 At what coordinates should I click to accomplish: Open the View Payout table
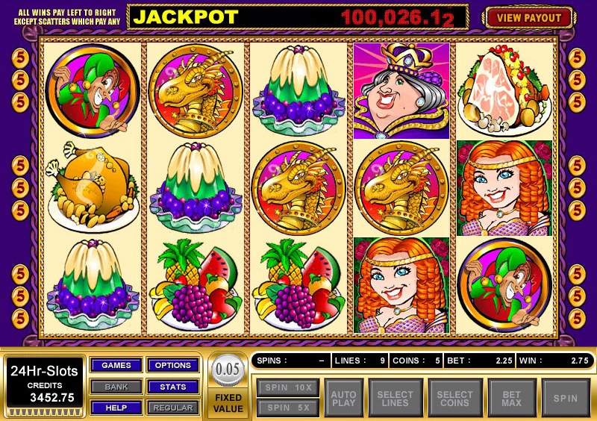529,18
